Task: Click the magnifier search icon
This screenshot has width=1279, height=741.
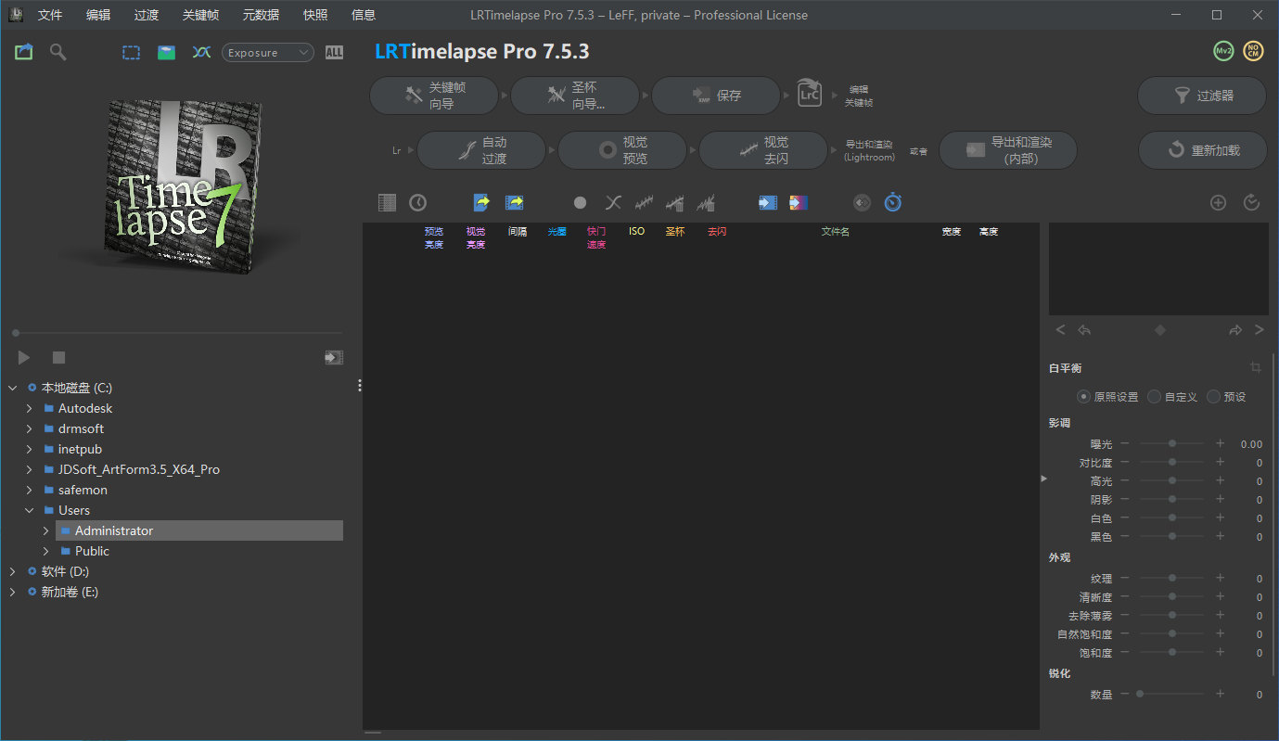Action: [58, 53]
